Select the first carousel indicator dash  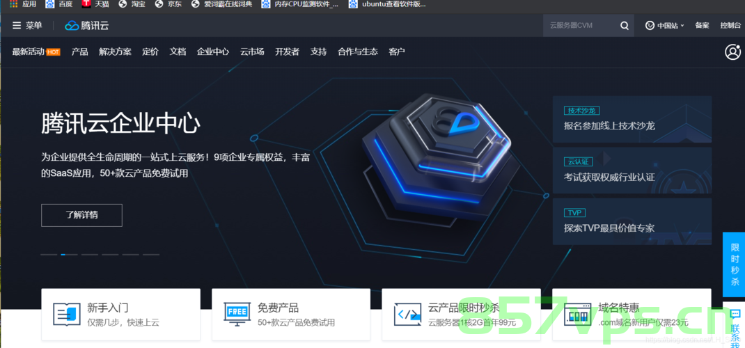pyautogui.click(x=49, y=255)
